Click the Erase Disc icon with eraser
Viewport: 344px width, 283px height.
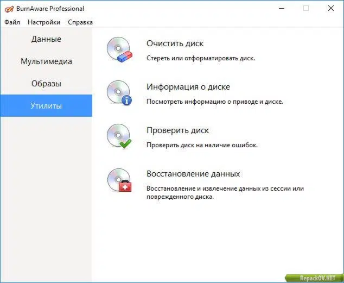tap(119, 49)
